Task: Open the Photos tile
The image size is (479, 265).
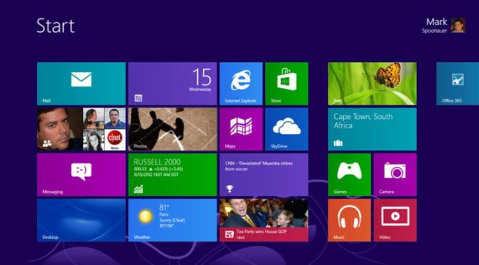Action: pos(172,129)
